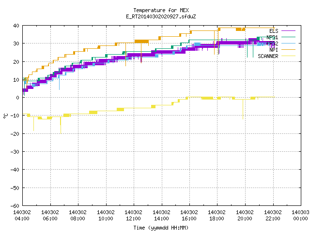Viewport: 310px width, 232px height.
Task: Click the x-axis time label "00:00"
Action: coord(300,218)
